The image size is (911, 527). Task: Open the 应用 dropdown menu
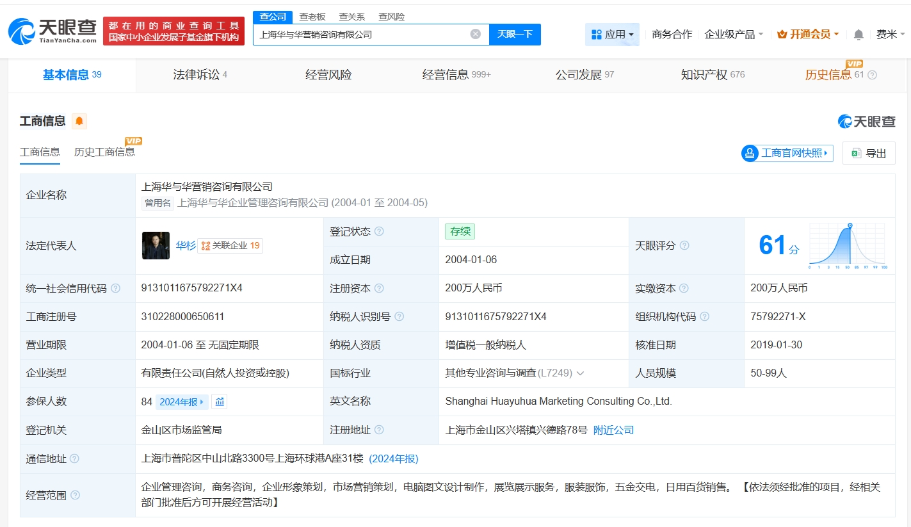[612, 35]
